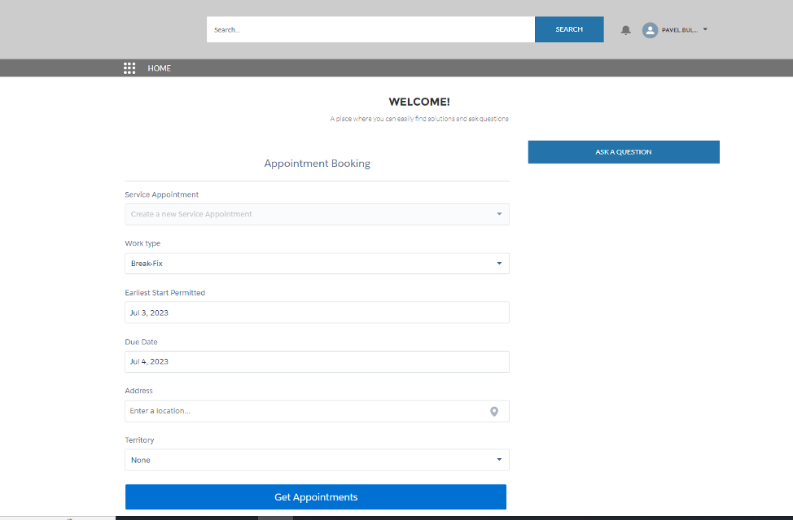Click the Earliest Start Permitted label
The width and height of the screenshot is (793, 520).
165,293
